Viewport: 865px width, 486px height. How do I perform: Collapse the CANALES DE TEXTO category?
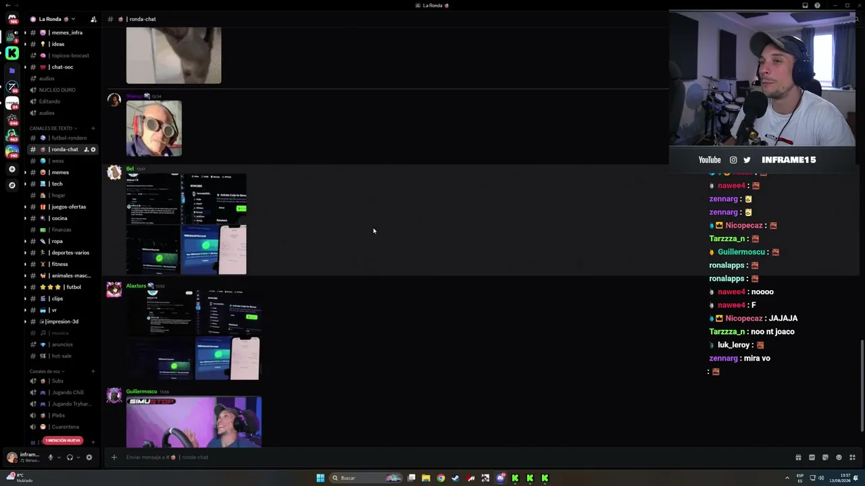click(x=53, y=128)
